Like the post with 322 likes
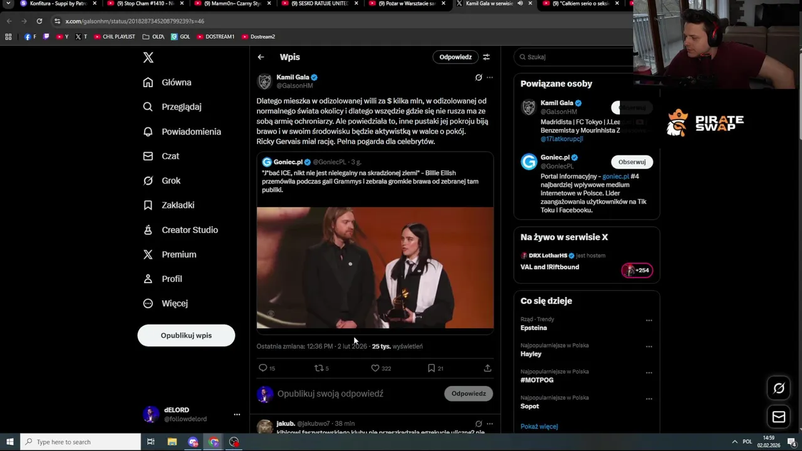 pos(375,368)
